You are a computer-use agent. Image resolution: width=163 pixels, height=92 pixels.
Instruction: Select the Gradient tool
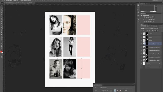2,30
